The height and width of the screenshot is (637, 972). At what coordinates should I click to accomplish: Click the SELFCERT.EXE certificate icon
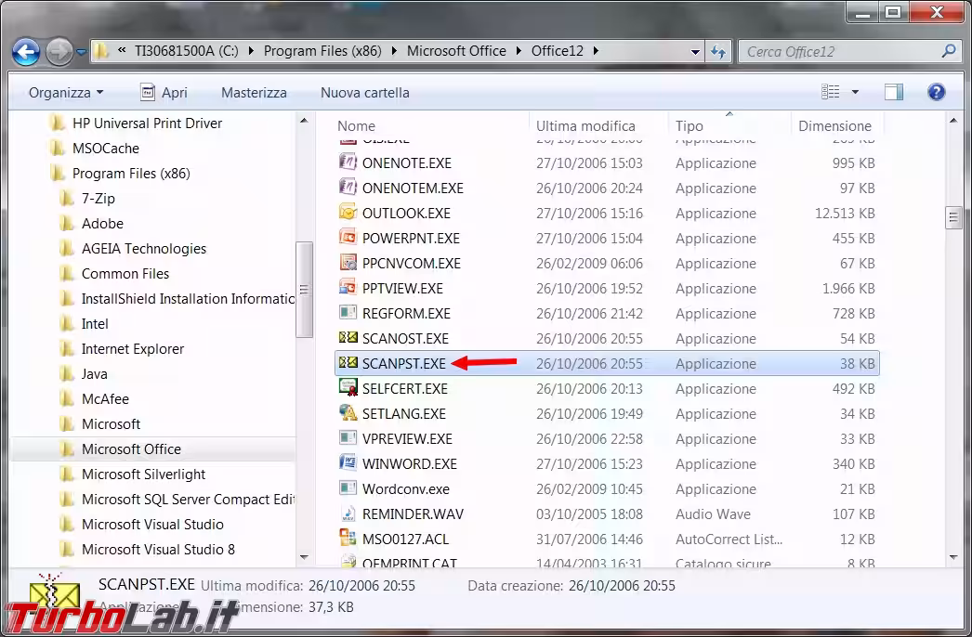348,388
